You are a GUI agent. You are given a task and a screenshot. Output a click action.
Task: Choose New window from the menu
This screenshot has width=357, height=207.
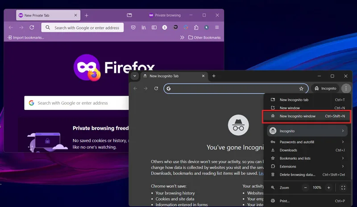coord(307,108)
